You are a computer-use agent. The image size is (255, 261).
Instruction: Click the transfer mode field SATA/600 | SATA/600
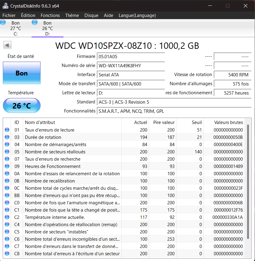click(x=131, y=84)
